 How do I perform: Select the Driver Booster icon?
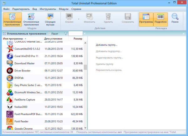click(x=10, y=71)
